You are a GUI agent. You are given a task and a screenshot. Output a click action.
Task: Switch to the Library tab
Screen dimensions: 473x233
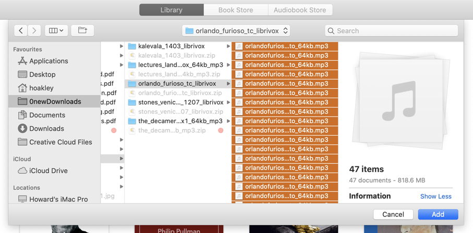[172, 10]
